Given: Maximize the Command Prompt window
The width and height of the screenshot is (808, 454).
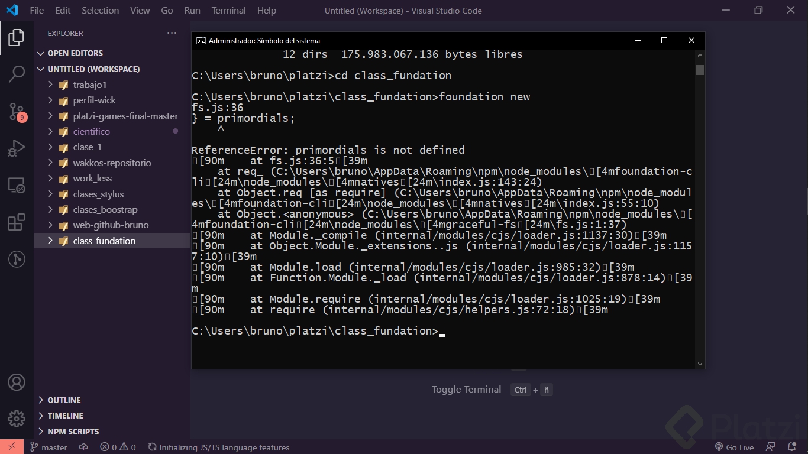Looking at the screenshot, I should coord(664,41).
